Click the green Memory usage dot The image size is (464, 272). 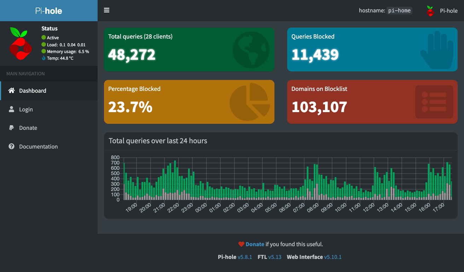(44, 51)
